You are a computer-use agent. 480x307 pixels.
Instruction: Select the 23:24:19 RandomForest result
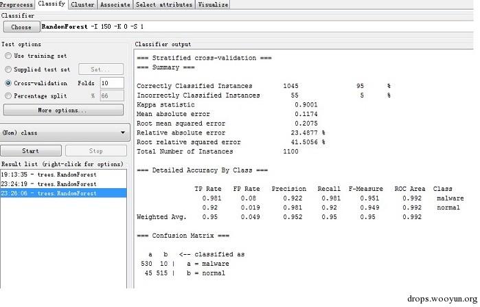point(63,184)
